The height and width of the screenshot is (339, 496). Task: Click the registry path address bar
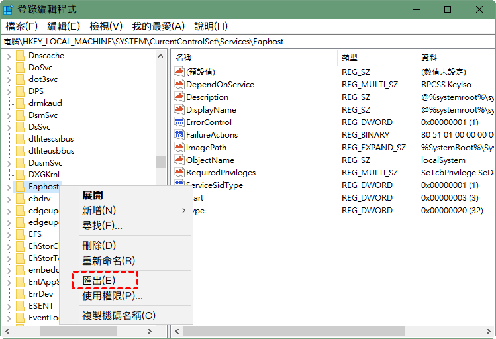point(248,42)
